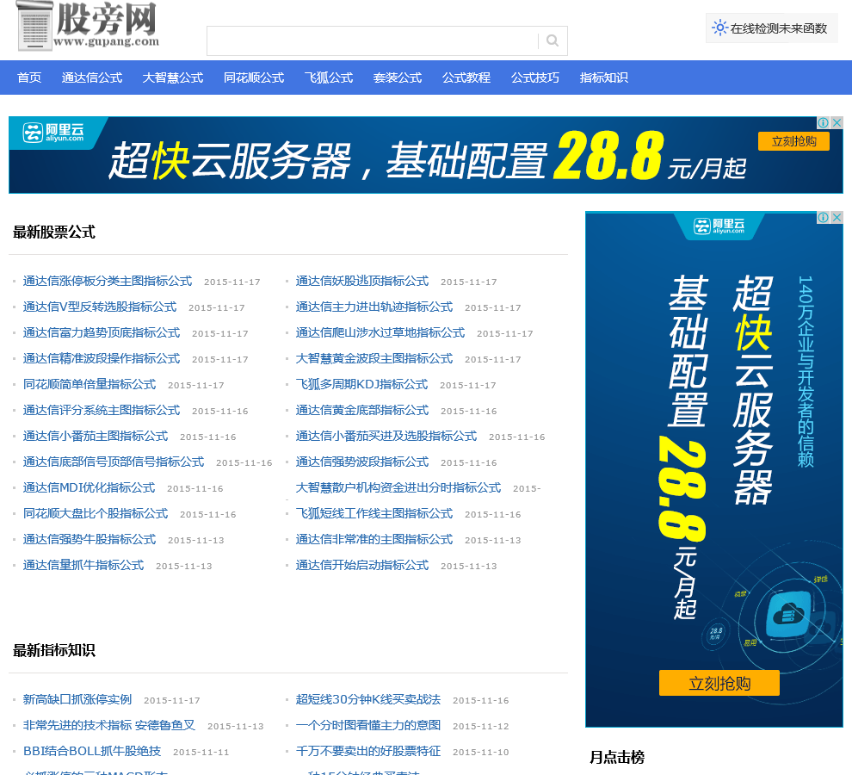Click the ad info icon on top banner
This screenshot has height=775, width=852.
point(824,122)
